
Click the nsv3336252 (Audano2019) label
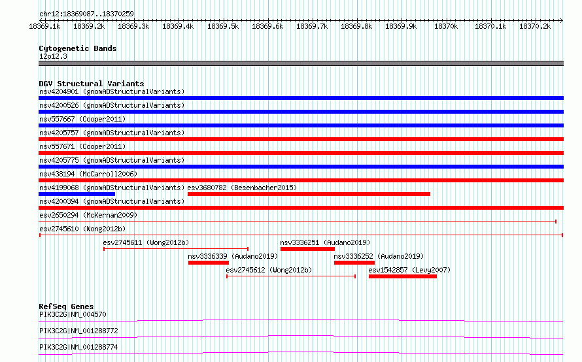pyautogui.click(x=379, y=257)
